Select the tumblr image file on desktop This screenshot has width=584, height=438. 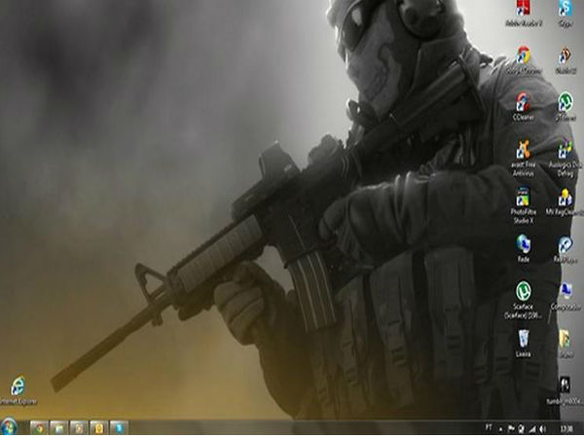[566, 385]
